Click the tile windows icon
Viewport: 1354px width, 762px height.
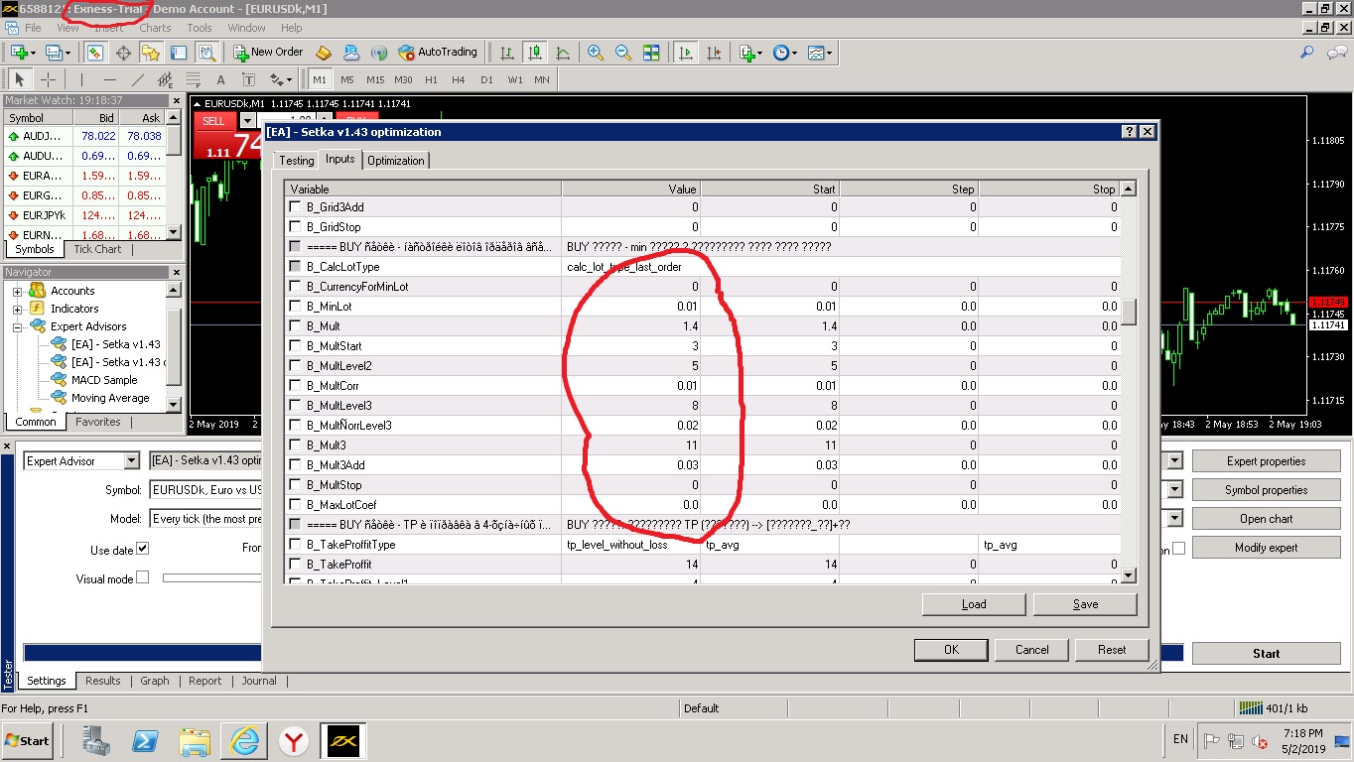tap(651, 53)
